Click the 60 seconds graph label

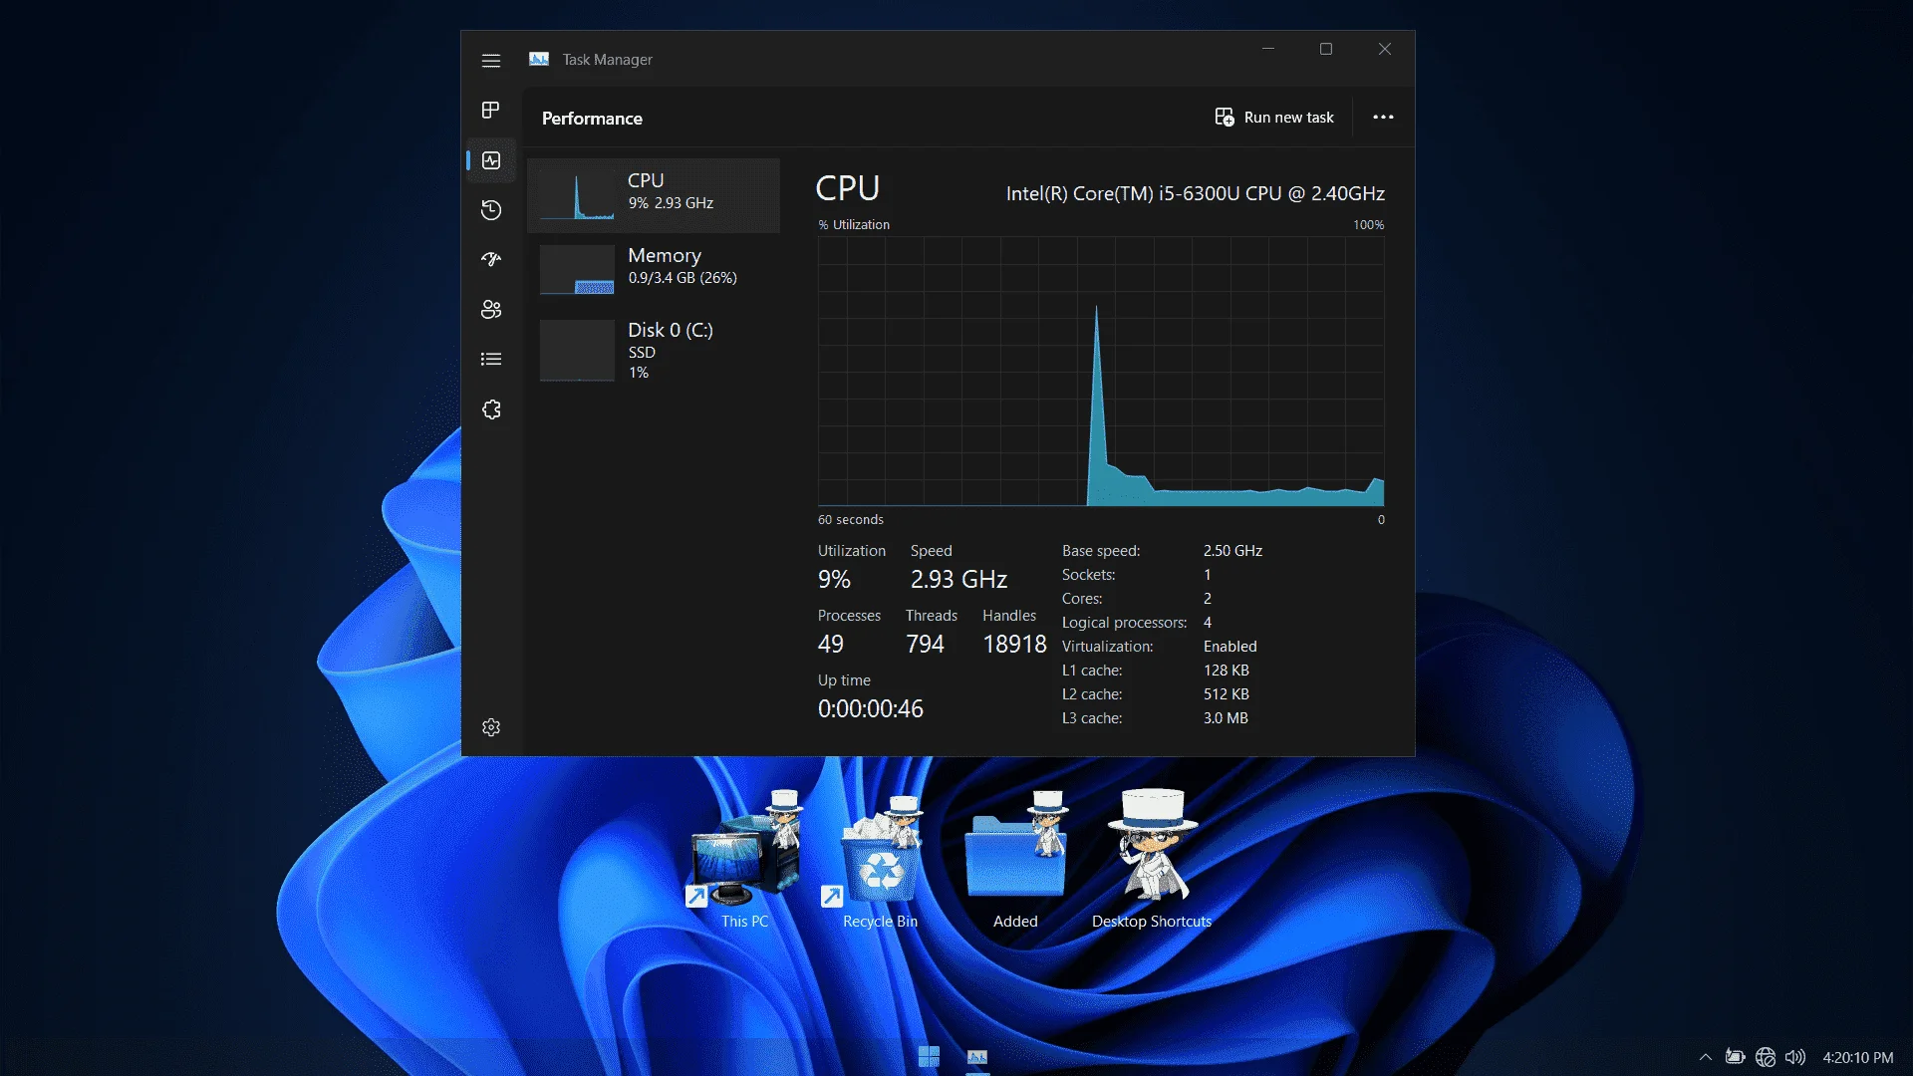point(851,520)
